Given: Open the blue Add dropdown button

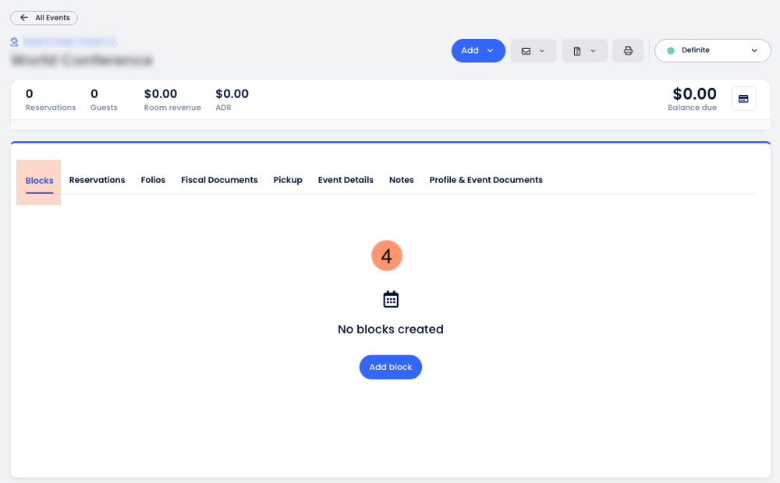Looking at the screenshot, I should 478,51.
